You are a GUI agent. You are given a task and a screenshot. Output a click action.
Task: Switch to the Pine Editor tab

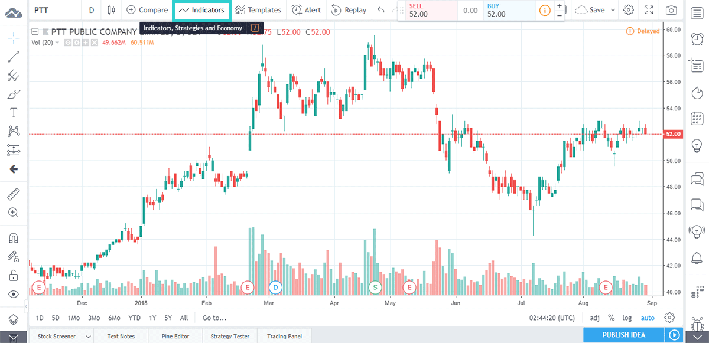(174, 336)
